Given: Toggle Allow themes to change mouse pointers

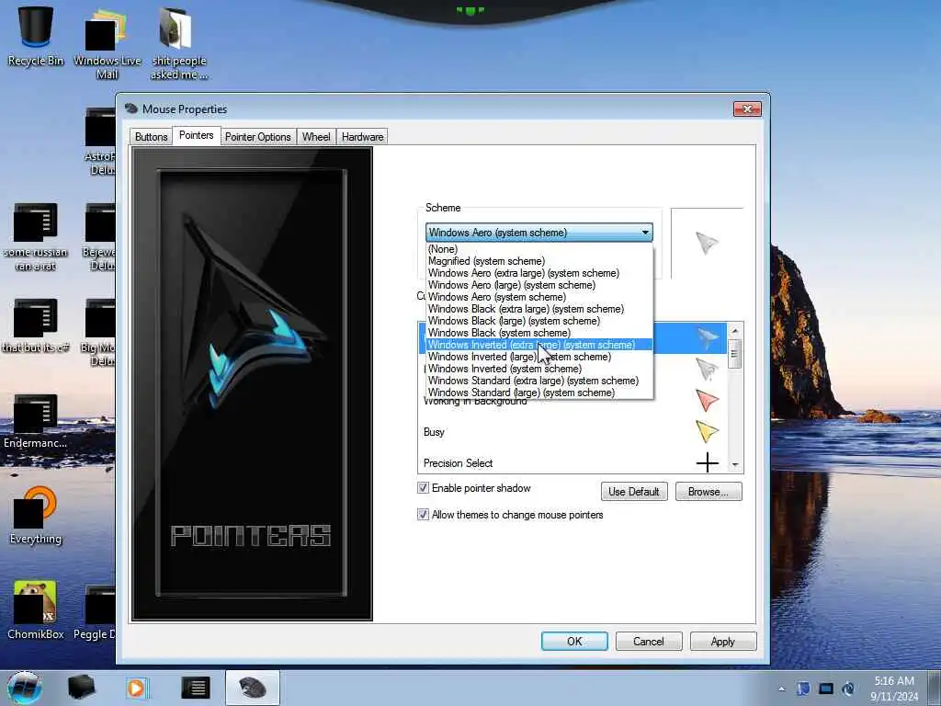Looking at the screenshot, I should (x=423, y=515).
